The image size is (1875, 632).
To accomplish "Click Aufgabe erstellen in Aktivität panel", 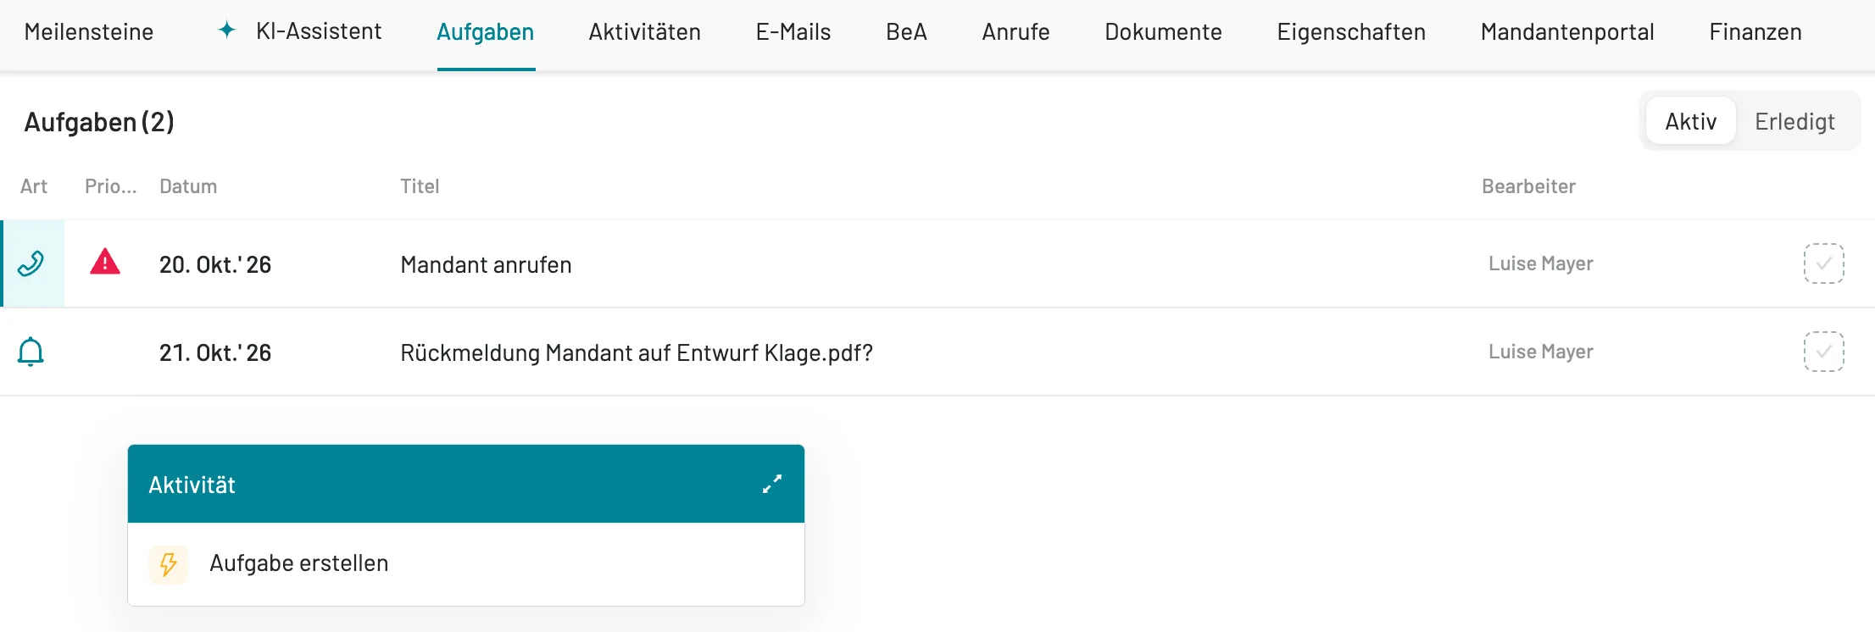I will (x=466, y=564).
